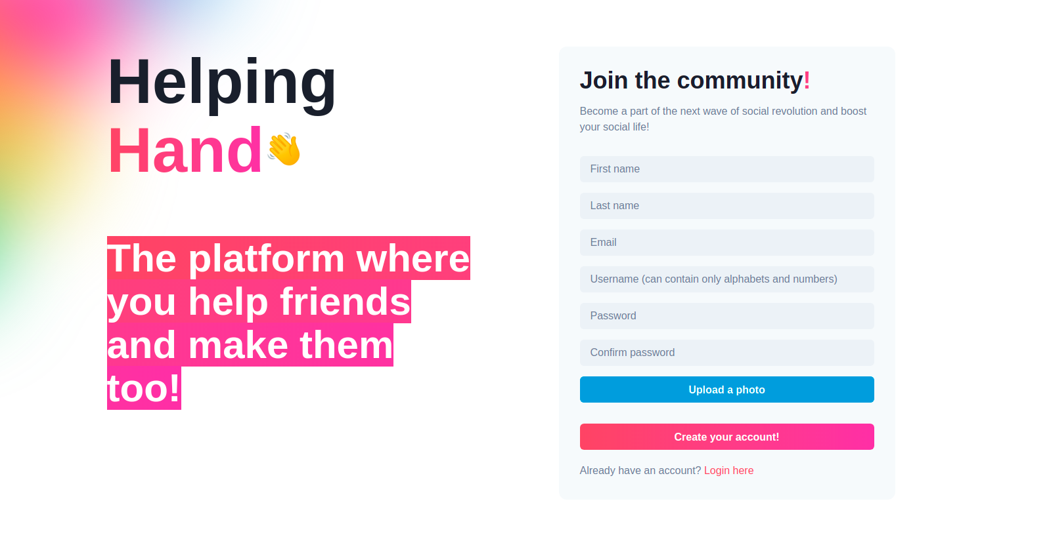Click "The platform where" tagline line
Screen dimensions: 1049x539
[288, 258]
